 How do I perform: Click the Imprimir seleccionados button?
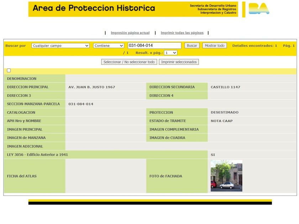[179, 62]
